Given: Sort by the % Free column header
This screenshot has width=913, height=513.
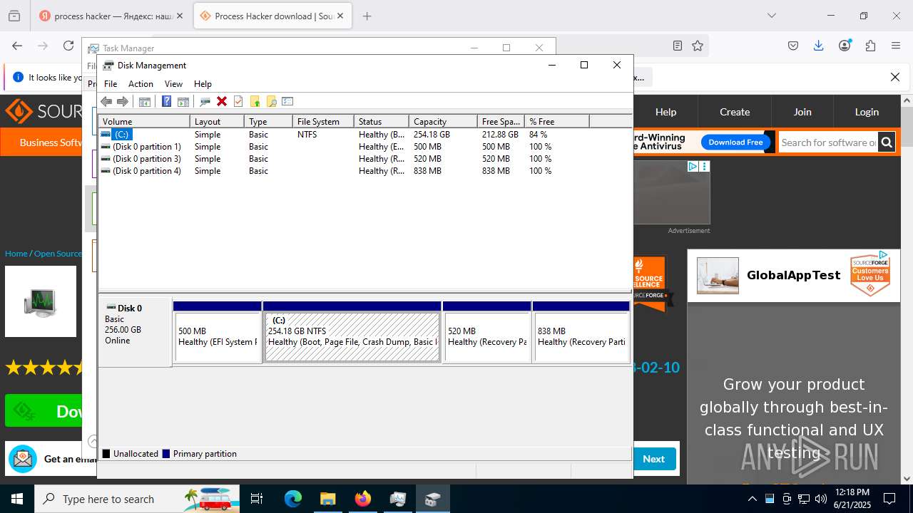Looking at the screenshot, I should coord(557,122).
